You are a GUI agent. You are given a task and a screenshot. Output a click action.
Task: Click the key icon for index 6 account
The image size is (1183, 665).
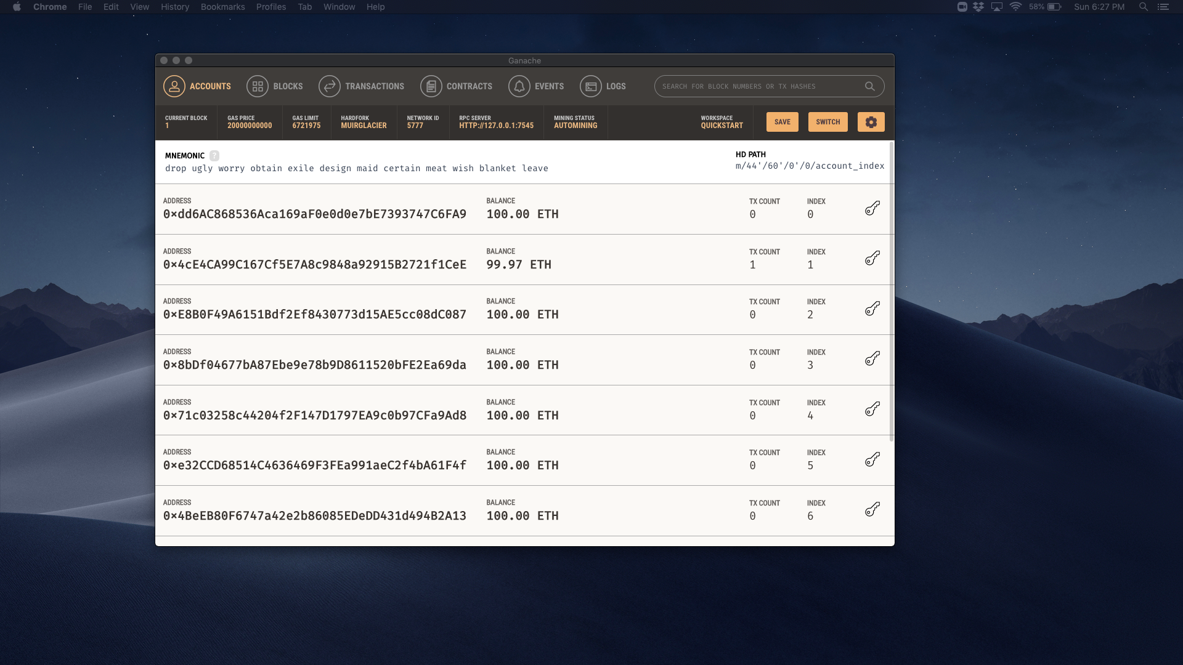tap(872, 510)
